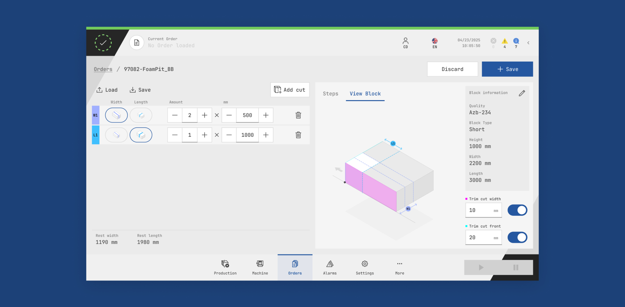This screenshot has height=307, width=625.
Task: Open the warnings alert icon
Action: [505, 42]
